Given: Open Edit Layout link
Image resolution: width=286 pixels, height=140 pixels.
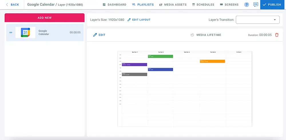Looking at the screenshot, I should click(x=139, y=20).
